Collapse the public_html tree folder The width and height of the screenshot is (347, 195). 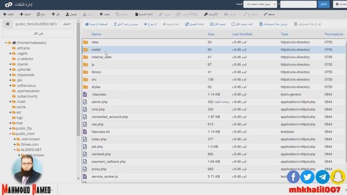click(x=10, y=134)
